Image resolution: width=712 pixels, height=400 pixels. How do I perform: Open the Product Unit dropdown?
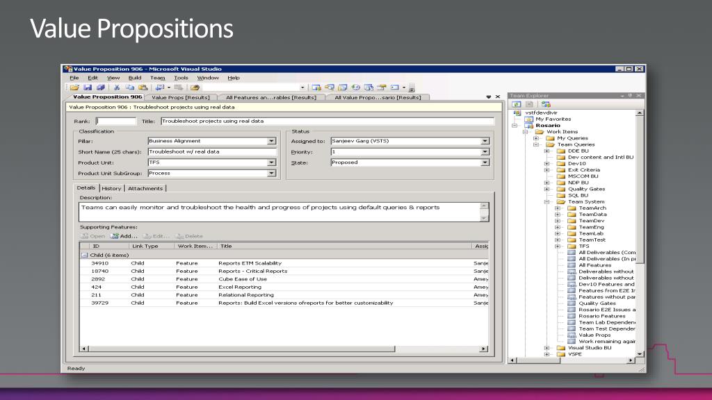[x=272, y=162]
